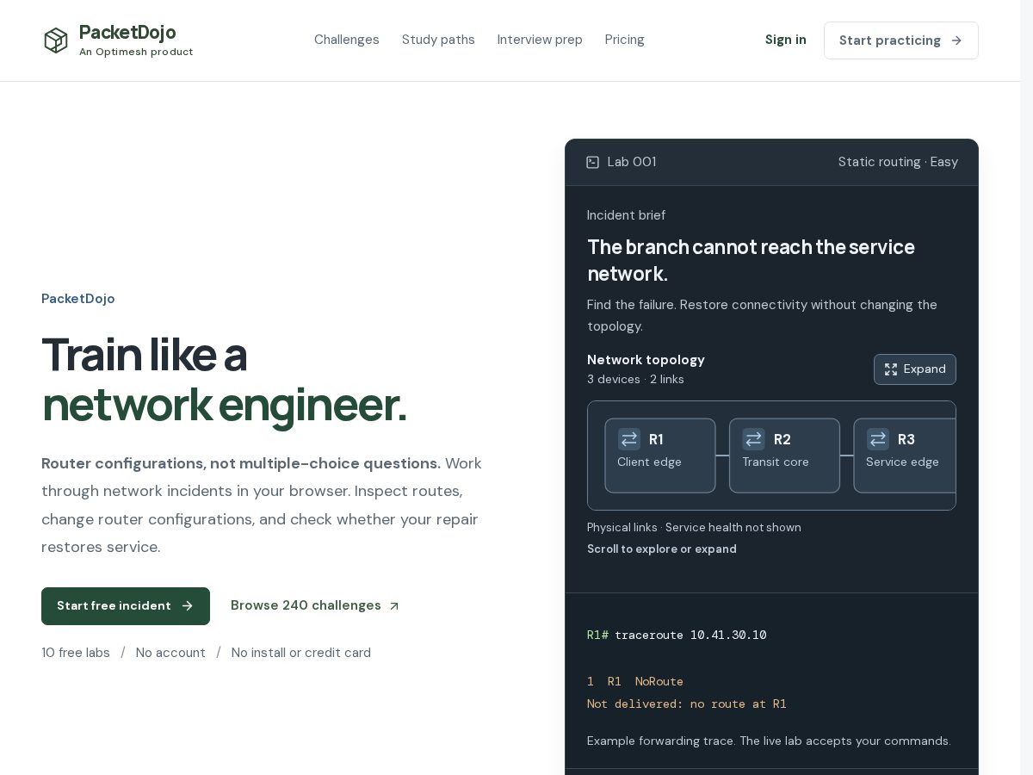Image resolution: width=1033 pixels, height=775 pixels.
Task: Click the external-link arrow after Browse 240 challenges
Action: click(394, 606)
